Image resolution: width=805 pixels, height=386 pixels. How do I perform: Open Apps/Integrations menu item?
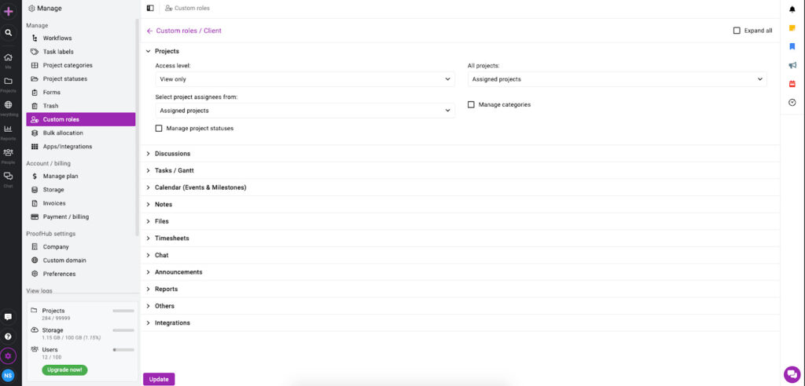pos(81,147)
